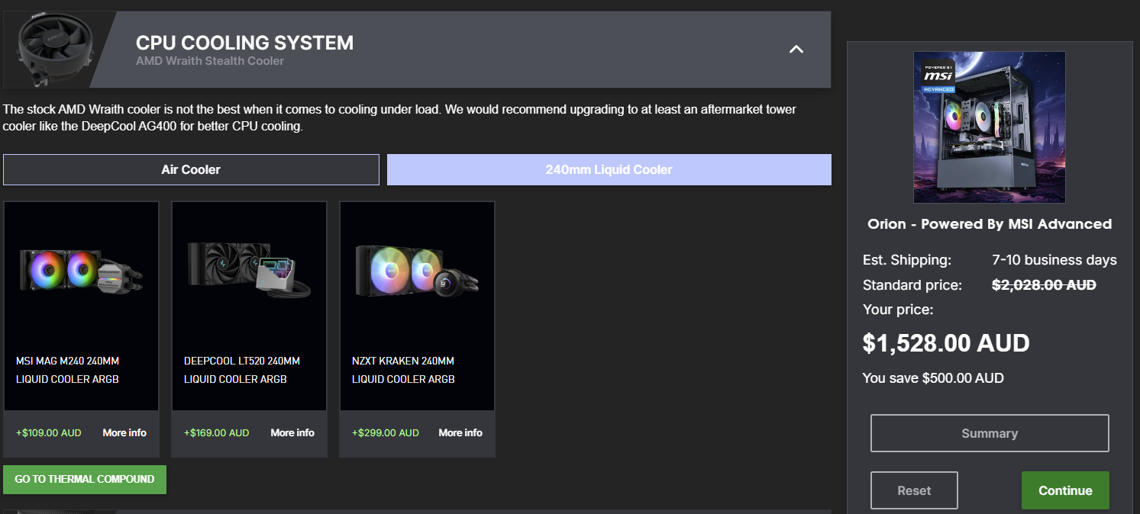
Task: Click the struck-through $2,028.00 AUD price
Action: click(x=1044, y=284)
